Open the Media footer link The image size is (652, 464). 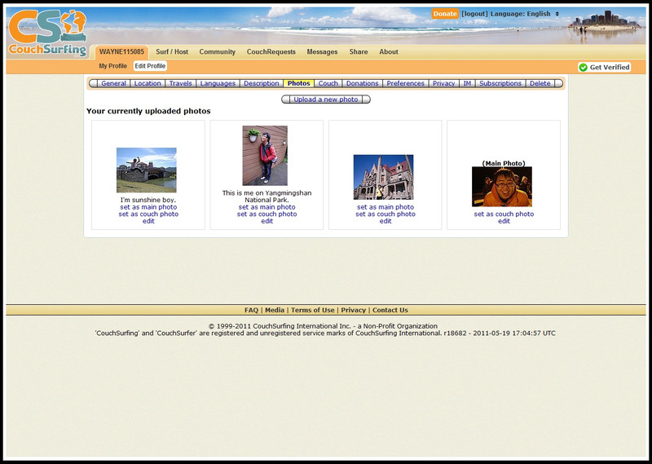pos(275,310)
